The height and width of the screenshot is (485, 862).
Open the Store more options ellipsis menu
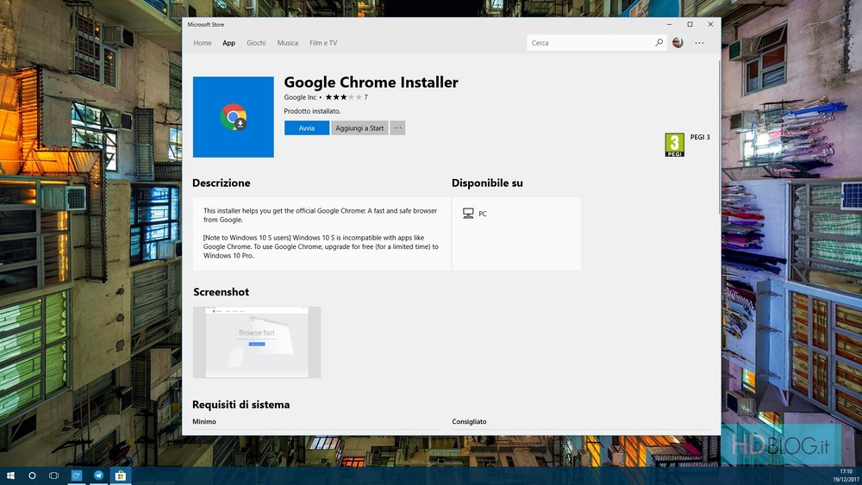[699, 43]
